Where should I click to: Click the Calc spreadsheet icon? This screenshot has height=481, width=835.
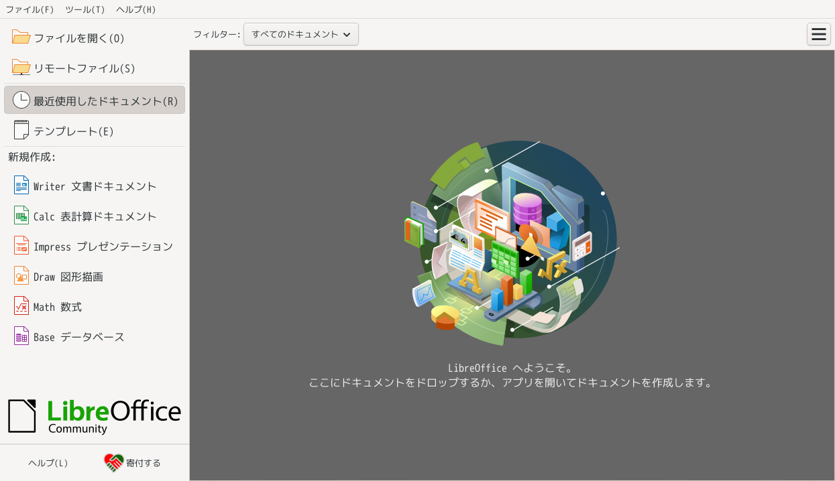tap(21, 216)
